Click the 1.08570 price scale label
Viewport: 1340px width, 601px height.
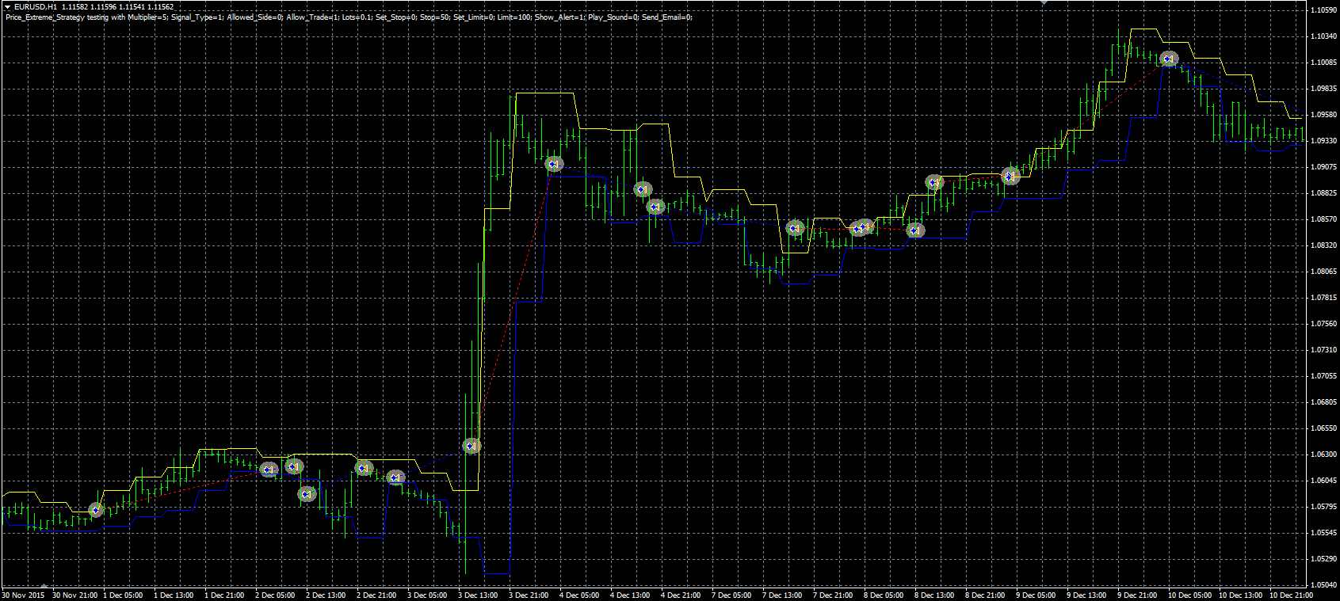click(x=1324, y=219)
